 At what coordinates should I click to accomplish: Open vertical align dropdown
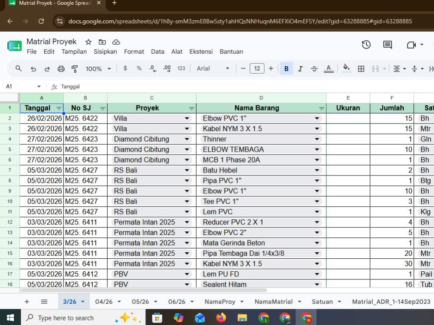[x=418, y=69]
